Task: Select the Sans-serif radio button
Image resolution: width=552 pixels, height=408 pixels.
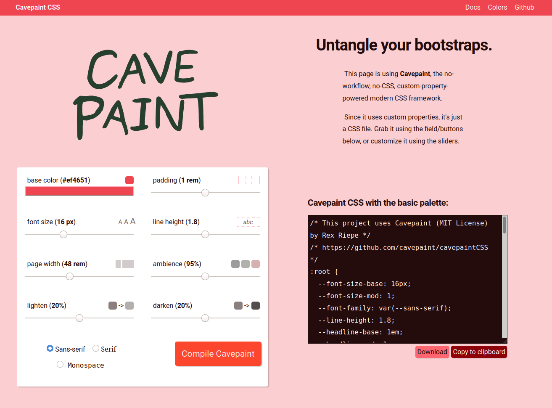Action: [50, 348]
